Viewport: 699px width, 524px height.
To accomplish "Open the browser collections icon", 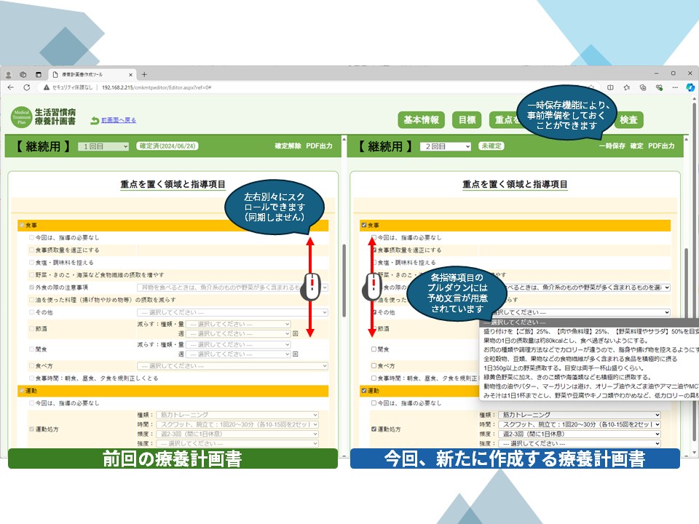I will (643, 87).
